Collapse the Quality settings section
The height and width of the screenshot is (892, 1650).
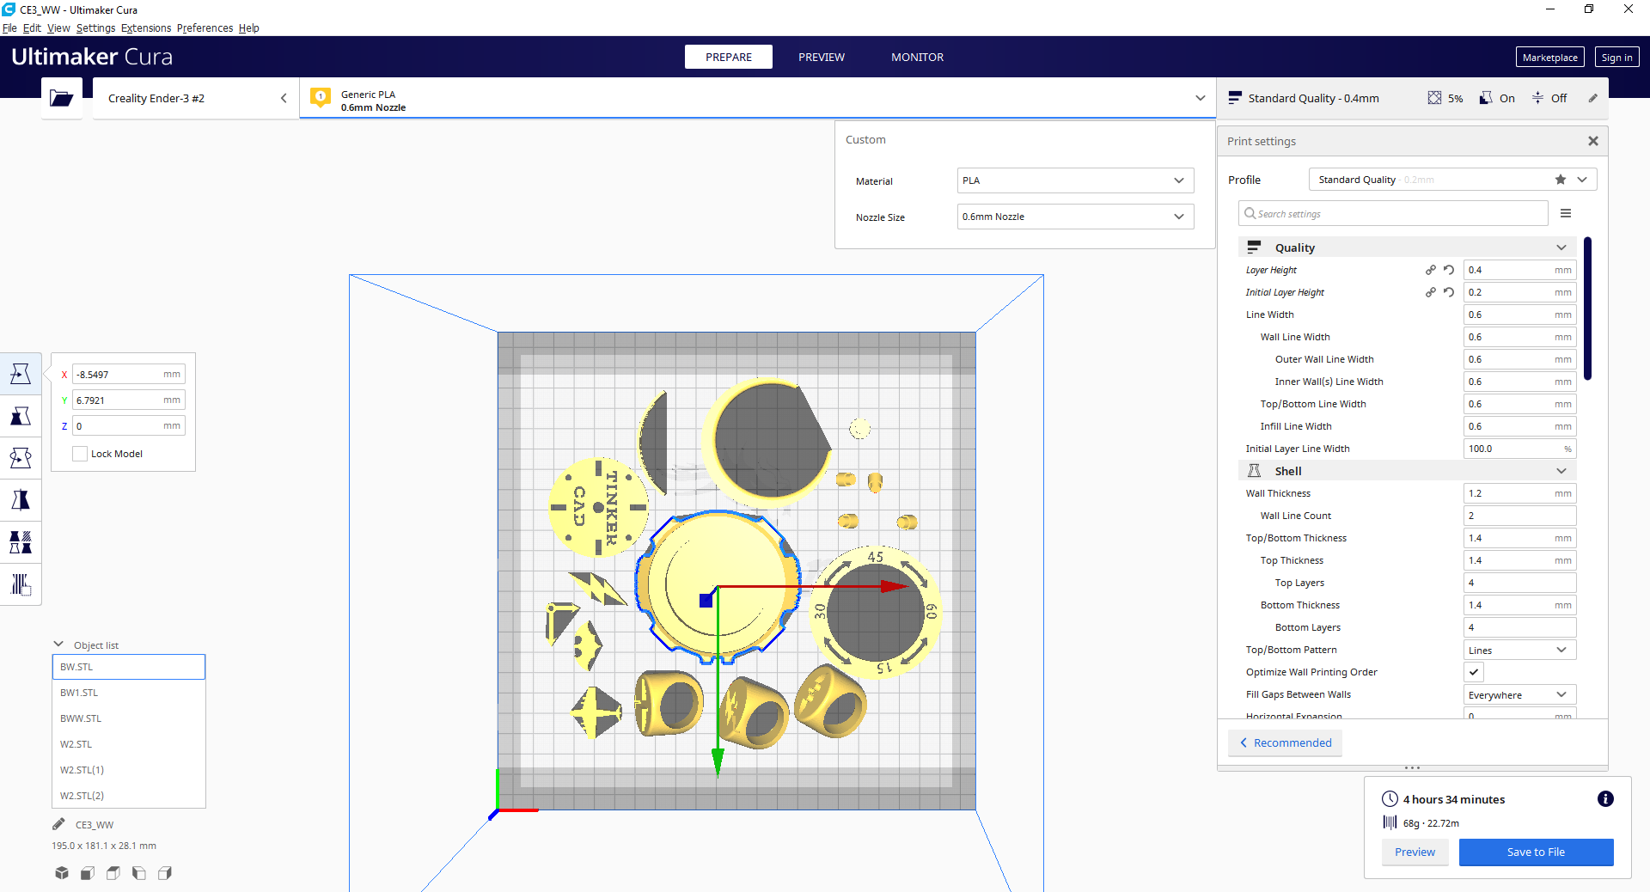click(x=1407, y=247)
